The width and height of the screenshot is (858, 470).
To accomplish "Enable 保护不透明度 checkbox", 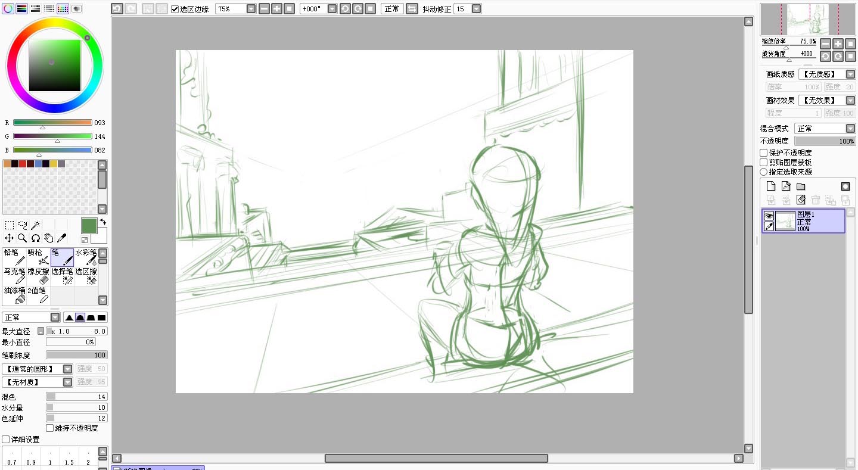I will (764, 153).
